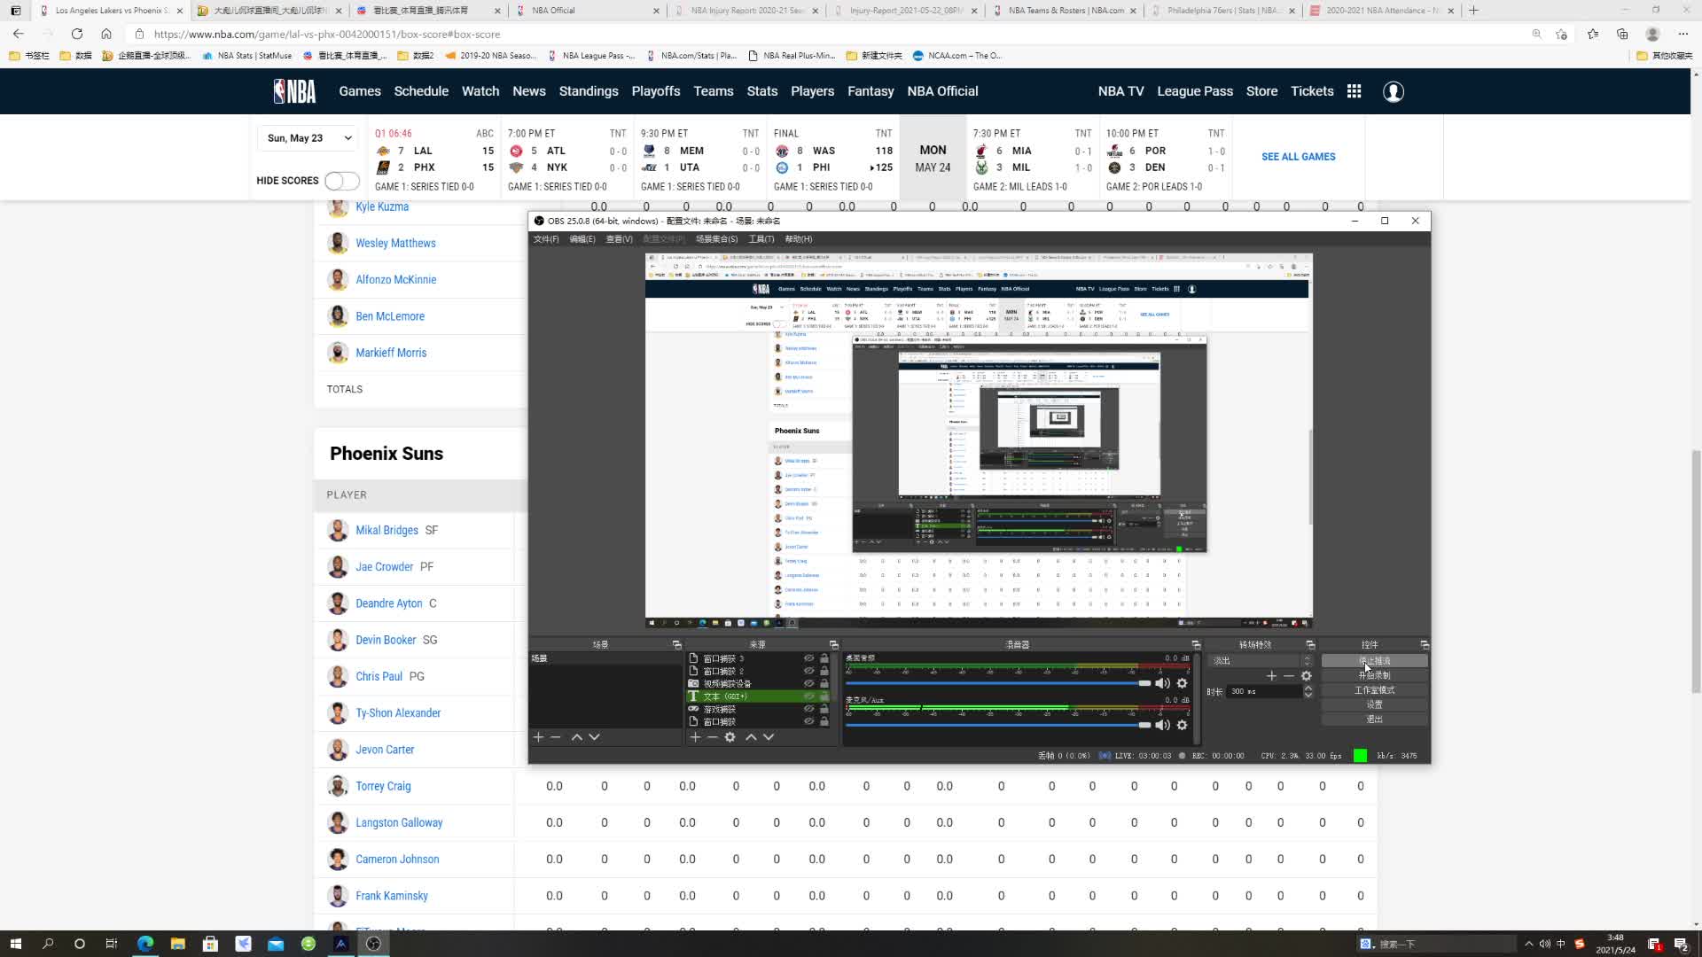Viewport: 1702px width, 957px height.
Task: Mute the desktop audio speaker icon
Action: click(x=1162, y=683)
